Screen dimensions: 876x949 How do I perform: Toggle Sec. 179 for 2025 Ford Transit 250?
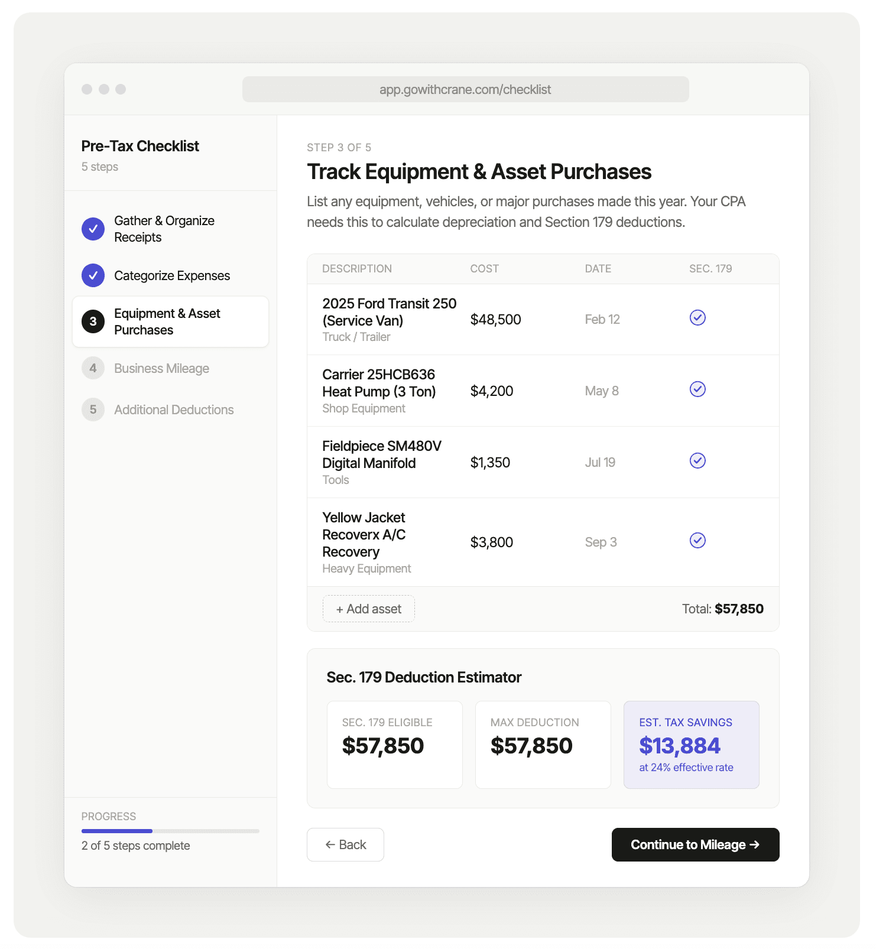pyautogui.click(x=697, y=318)
